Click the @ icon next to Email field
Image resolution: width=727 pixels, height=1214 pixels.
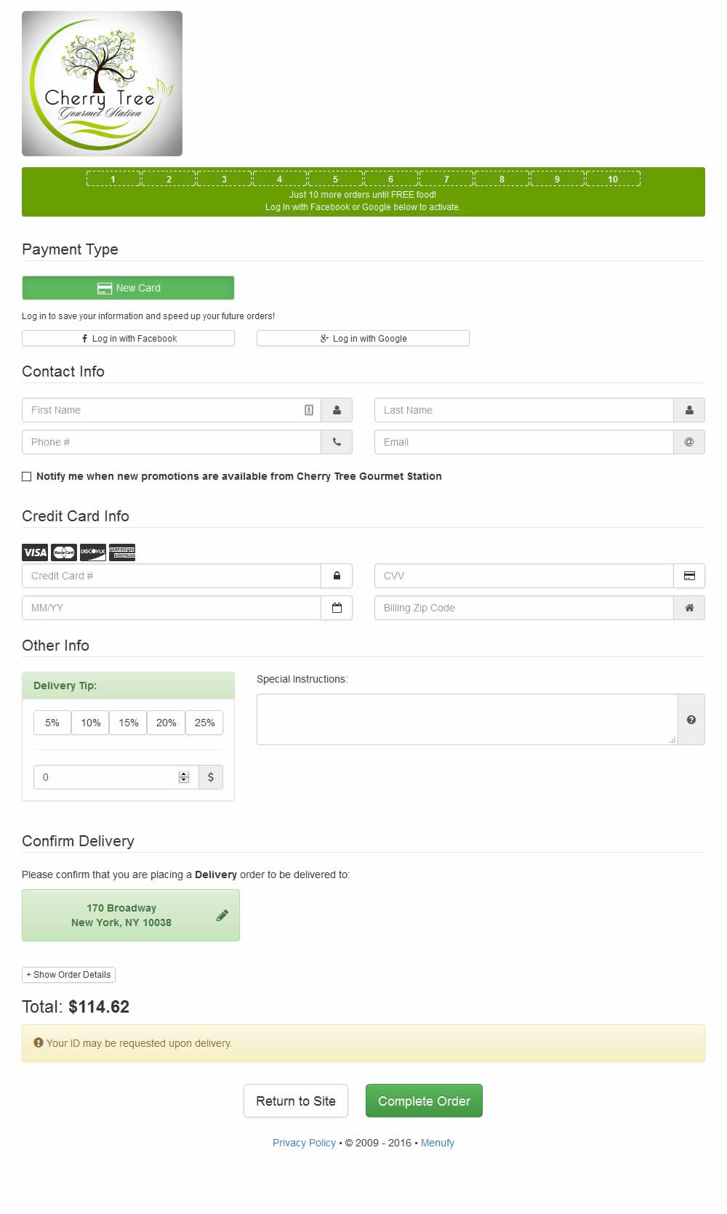[x=688, y=442]
